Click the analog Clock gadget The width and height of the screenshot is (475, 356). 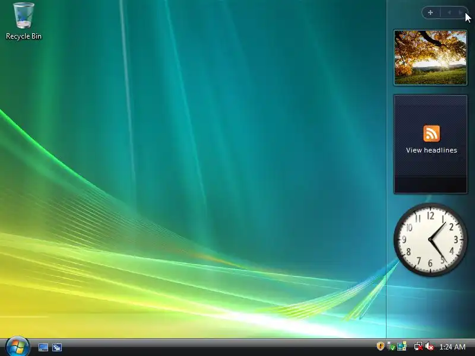click(x=430, y=240)
